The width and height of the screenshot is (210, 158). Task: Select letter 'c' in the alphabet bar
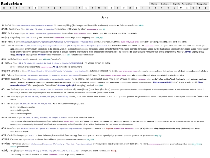(23, 8)
